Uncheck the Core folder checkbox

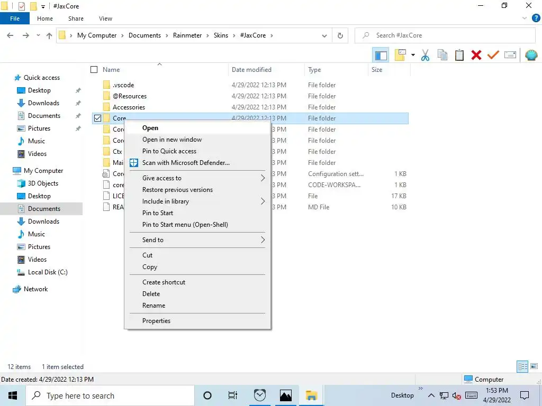[x=97, y=118]
